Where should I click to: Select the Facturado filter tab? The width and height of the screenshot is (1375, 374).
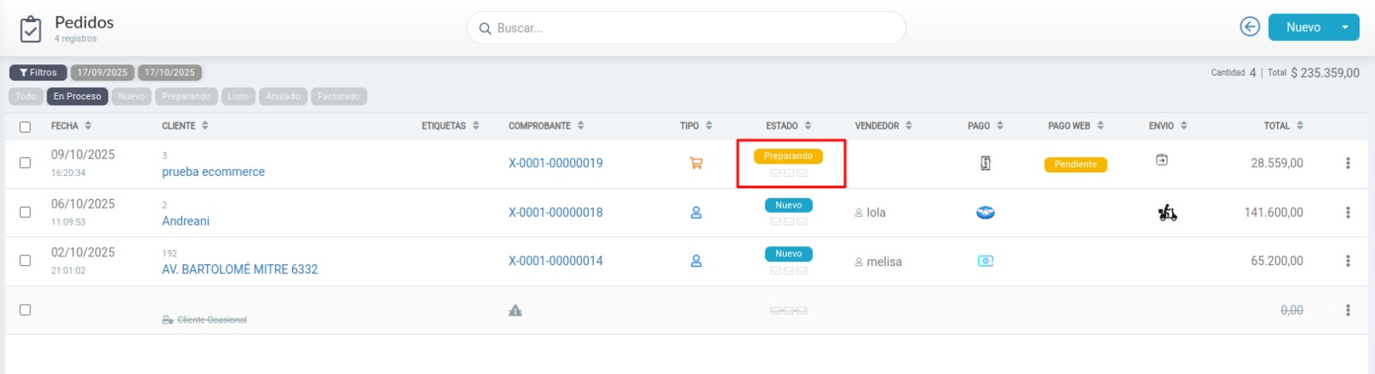[339, 97]
